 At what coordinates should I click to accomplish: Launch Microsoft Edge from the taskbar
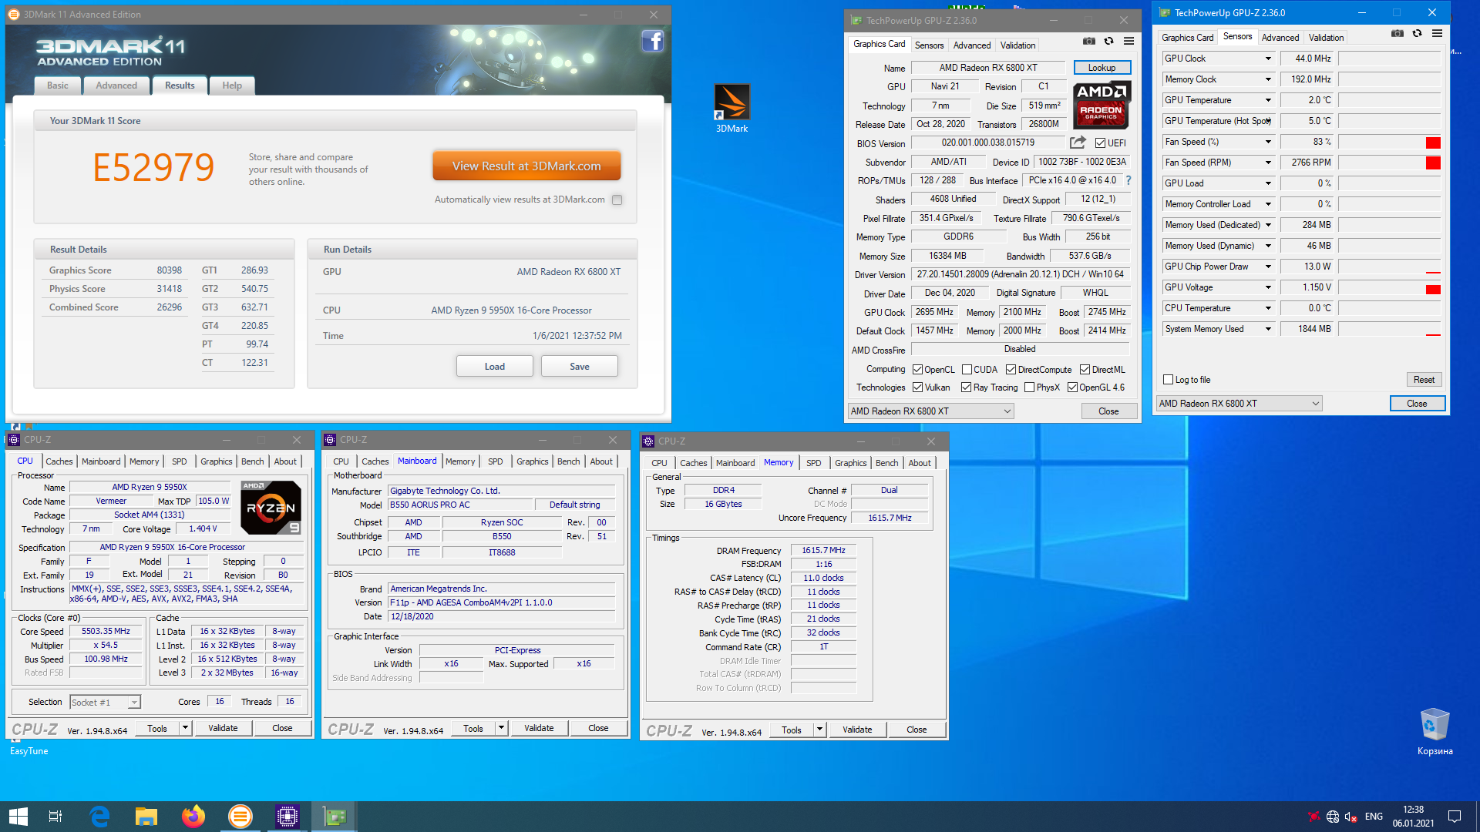coord(99,817)
